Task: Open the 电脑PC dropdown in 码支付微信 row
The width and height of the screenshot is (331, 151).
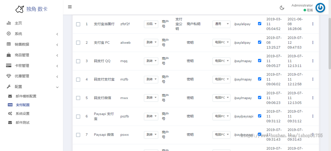Action: (x=221, y=98)
